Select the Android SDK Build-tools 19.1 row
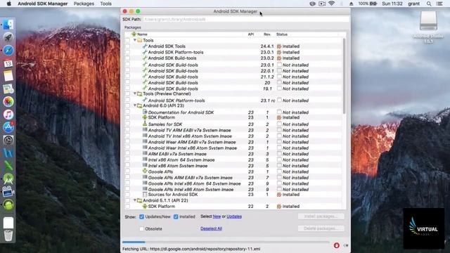The height and width of the screenshot is (253, 450). point(234,89)
